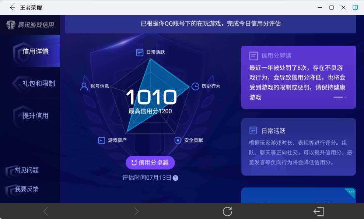Screen dimensions: 364x219
Task: Navigate back using bottom bar arrow
Action: [46, 211]
